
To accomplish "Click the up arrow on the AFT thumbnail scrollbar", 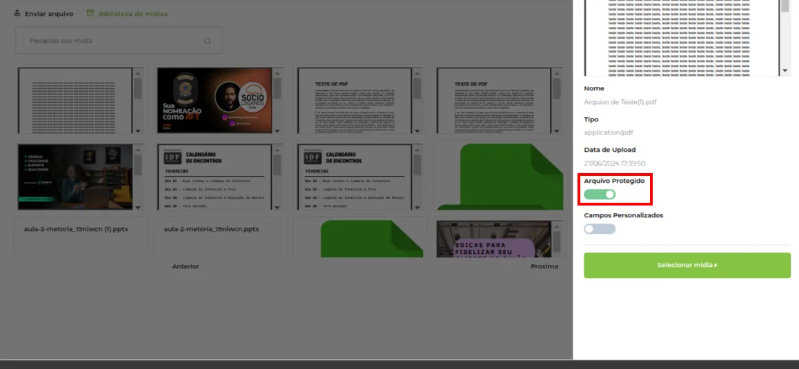I will click(277, 74).
